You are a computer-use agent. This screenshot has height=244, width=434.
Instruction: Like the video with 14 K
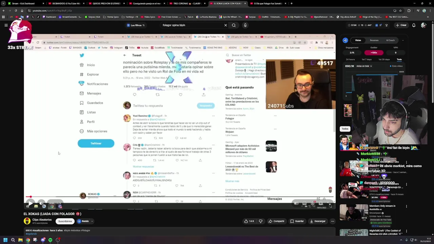(249, 221)
